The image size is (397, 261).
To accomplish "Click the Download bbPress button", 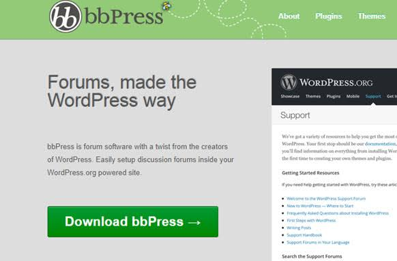I will 133,221.
